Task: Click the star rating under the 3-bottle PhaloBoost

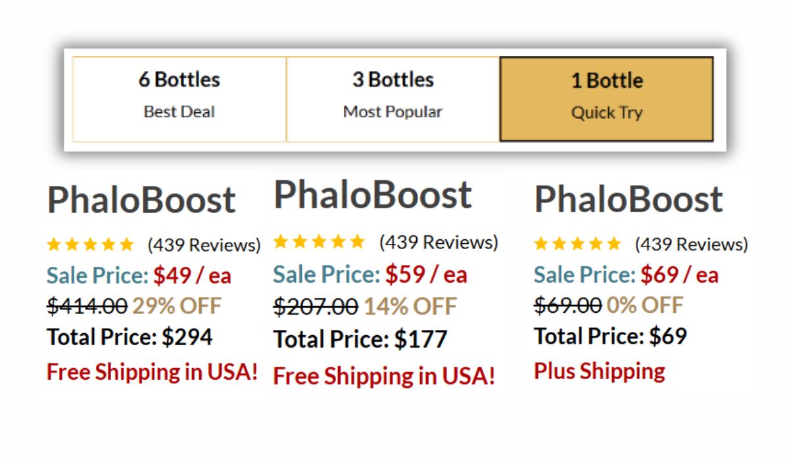Action: [319, 242]
